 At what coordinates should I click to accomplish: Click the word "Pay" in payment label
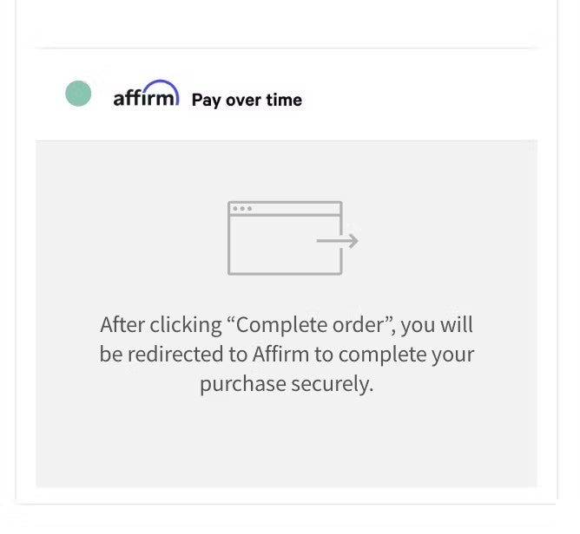(x=207, y=101)
